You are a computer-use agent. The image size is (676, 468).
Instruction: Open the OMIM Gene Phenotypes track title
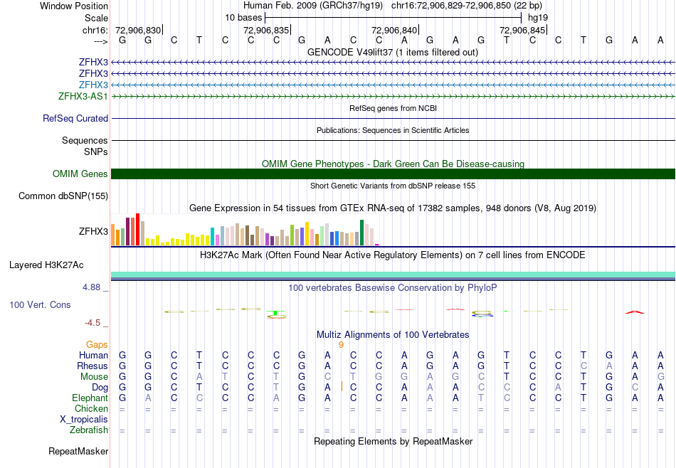point(393,164)
